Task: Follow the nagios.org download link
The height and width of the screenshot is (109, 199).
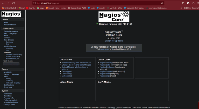Action: (x=105, y=49)
